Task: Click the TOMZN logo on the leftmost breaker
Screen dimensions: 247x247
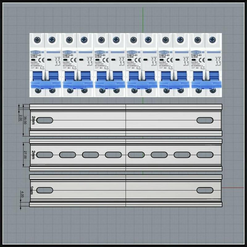Action: click(x=36, y=52)
